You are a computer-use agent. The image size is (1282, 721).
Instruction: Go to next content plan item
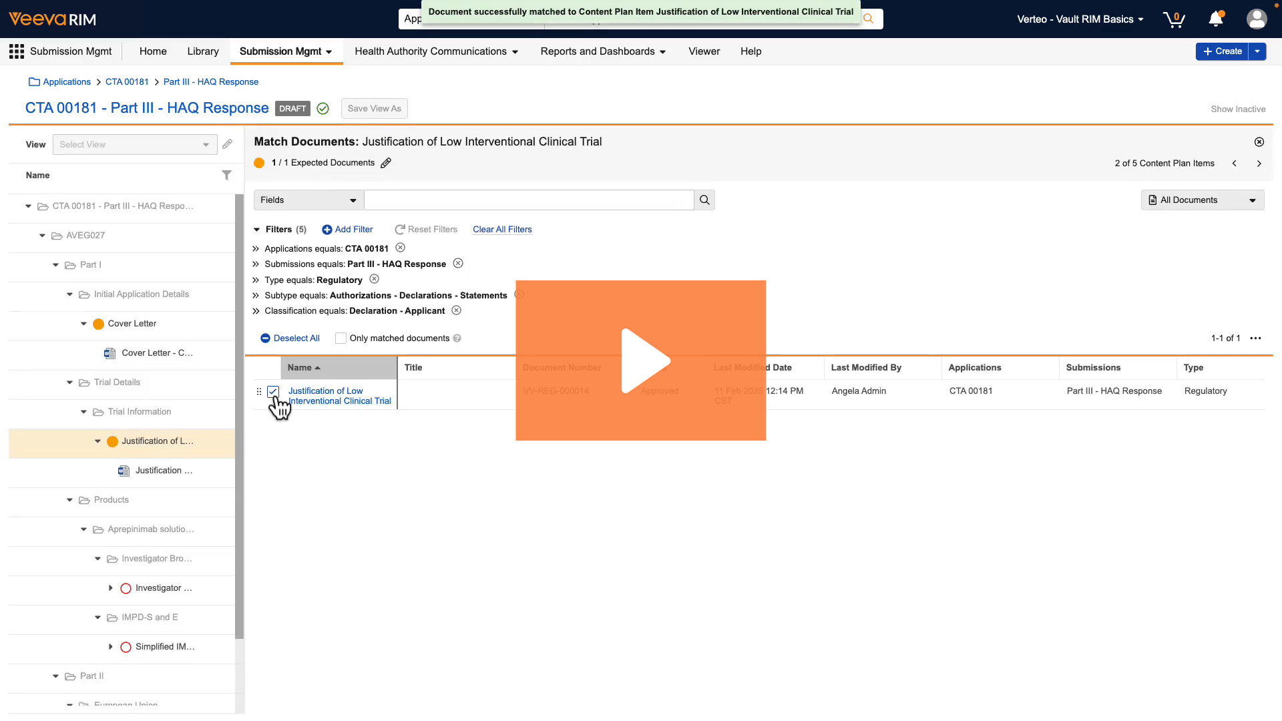(x=1259, y=164)
